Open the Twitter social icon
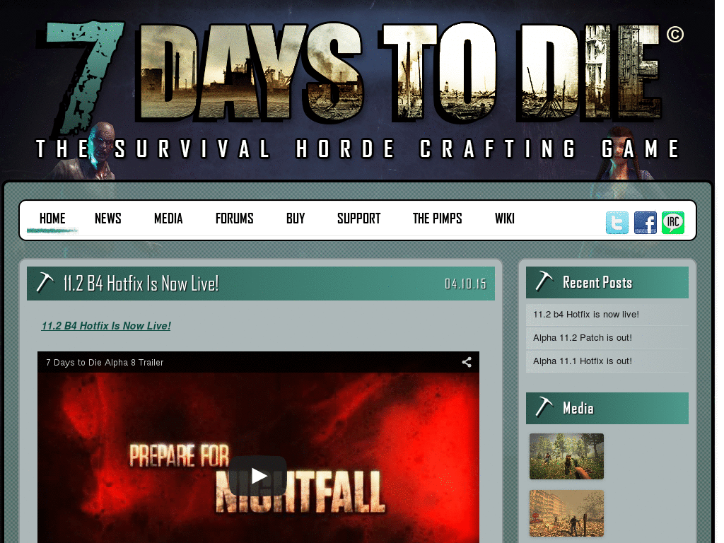 617,223
